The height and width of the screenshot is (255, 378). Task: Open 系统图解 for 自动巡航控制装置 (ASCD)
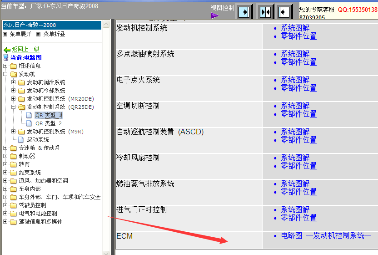[x=295, y=132]
